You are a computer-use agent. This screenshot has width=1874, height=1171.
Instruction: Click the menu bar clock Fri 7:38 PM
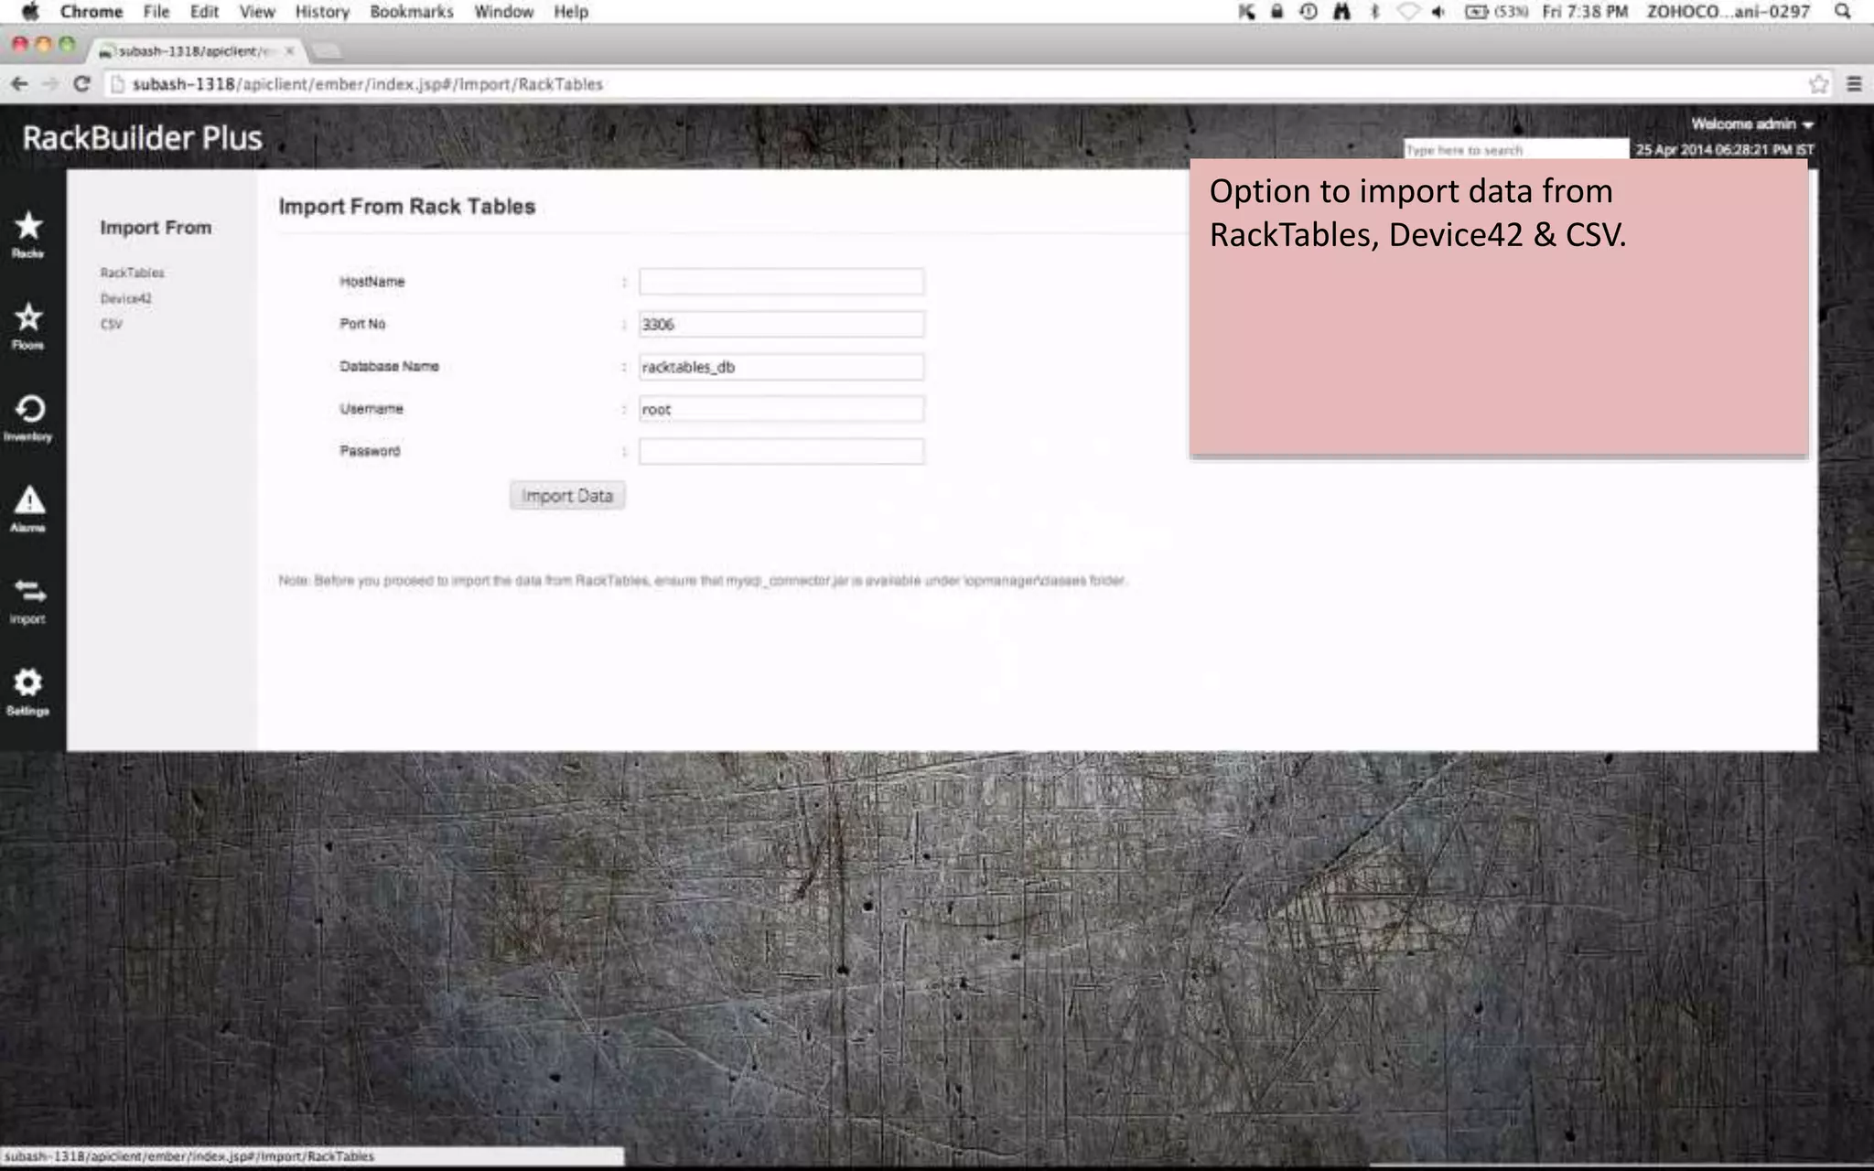(1585, 12)
